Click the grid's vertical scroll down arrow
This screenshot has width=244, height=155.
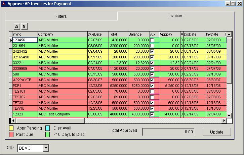229,115
